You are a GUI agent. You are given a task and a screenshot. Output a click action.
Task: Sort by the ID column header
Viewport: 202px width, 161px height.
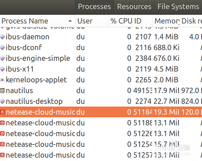142,21
